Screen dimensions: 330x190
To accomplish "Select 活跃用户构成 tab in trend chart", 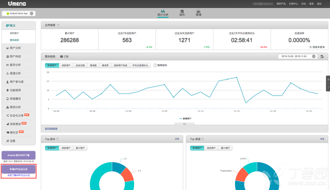I will 120,66.
